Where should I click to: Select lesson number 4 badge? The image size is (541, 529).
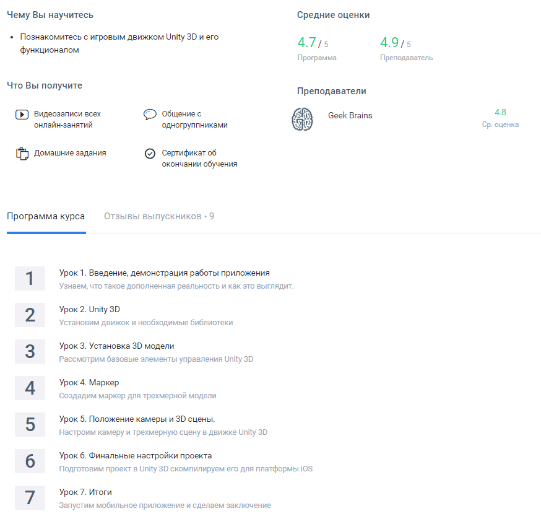tap(30, 388)
